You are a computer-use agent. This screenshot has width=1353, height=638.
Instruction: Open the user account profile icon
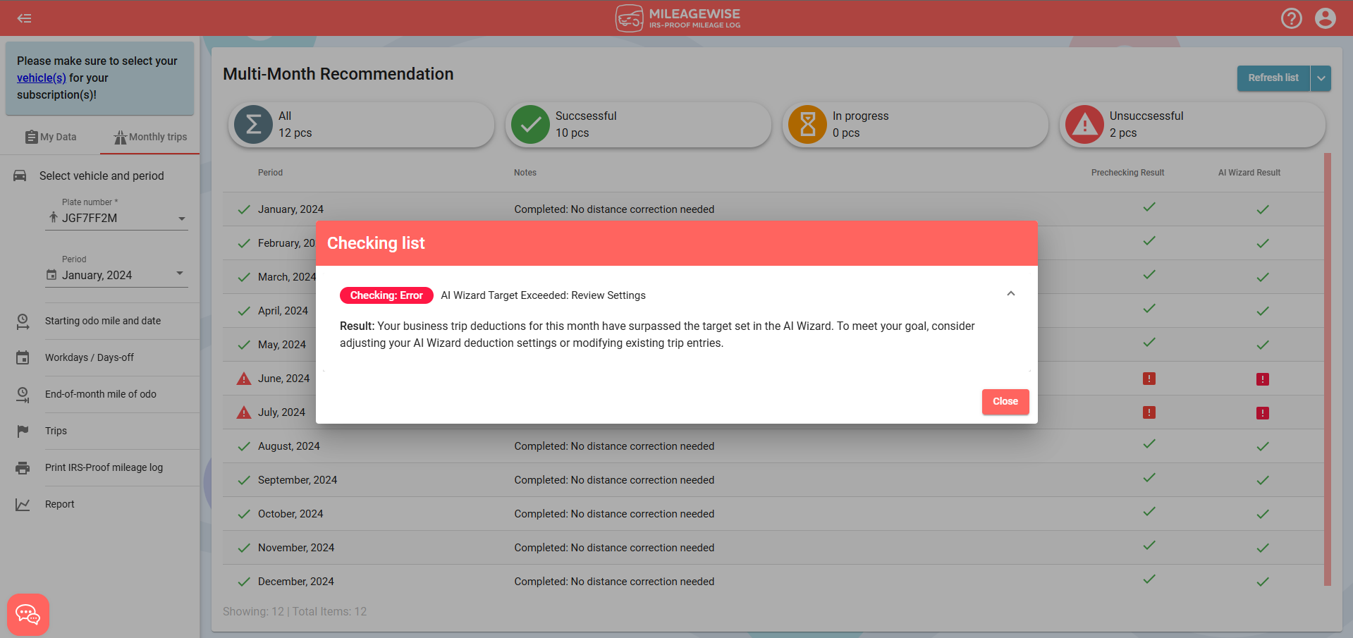(1326, 18)
